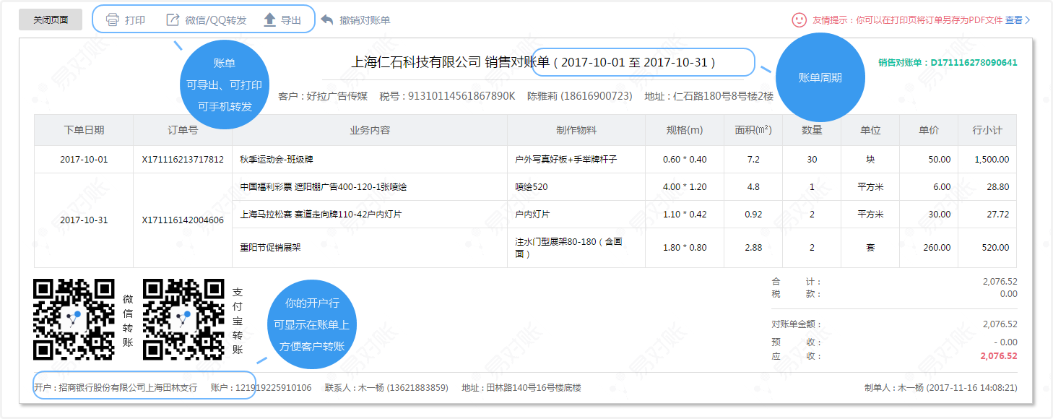Viewport: 1053px width, 419px height.
Task: Click subtotal value 520.00
Action: click(x=995, y=248)
